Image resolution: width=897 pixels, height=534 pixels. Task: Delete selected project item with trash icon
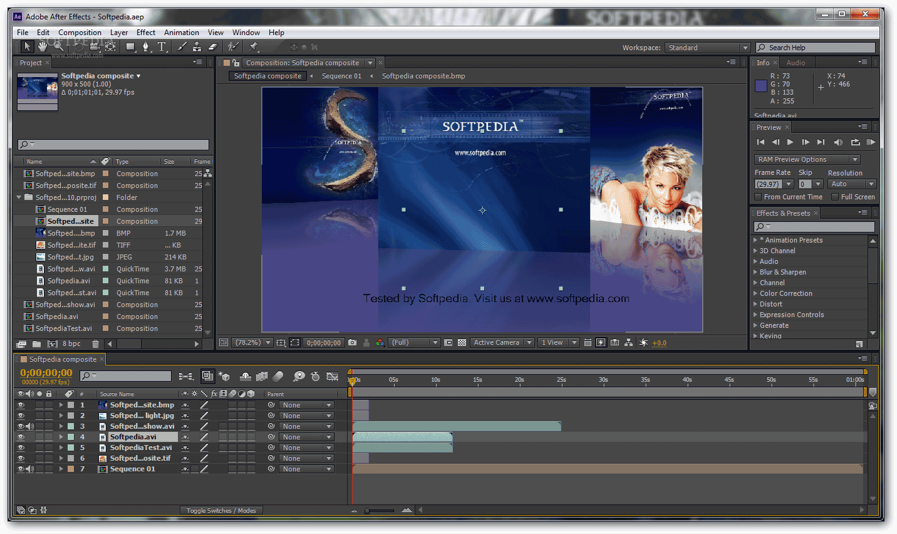pos(95,343)
